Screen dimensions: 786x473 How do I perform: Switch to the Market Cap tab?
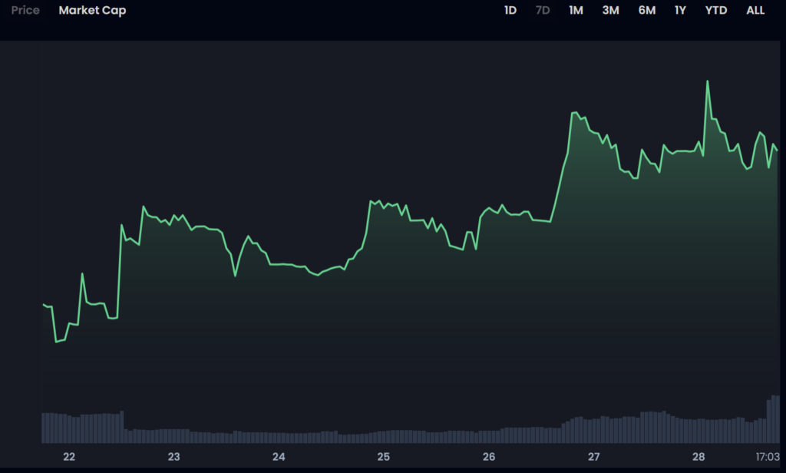click(92, 11)
